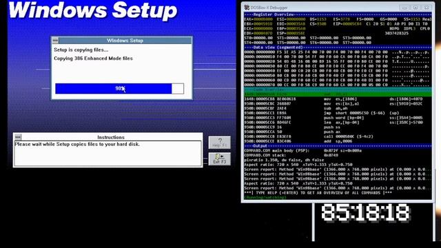The image size is (441, 248).
Task: Click the 'add sp,0006' code line
Action: [x=338, y=141]
